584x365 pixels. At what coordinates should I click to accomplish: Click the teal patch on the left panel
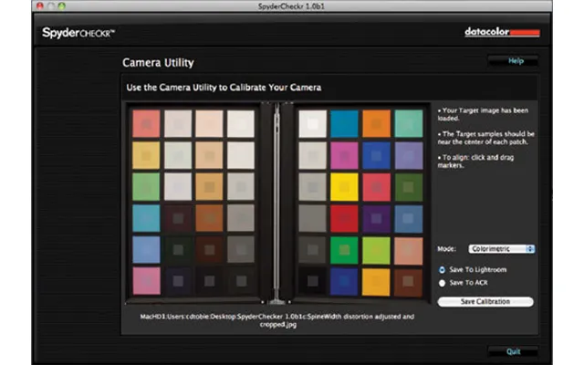coord(146,218)
